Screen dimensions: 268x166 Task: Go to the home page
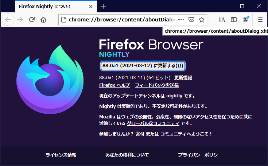(x=43, y=20)
